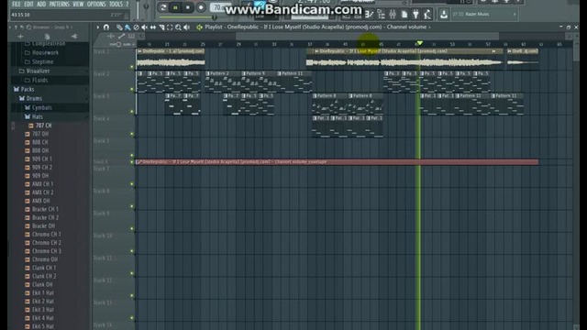The image size is (587, 330).
Task: Open the plugin picker plug icon
Action: coord(415,15)
